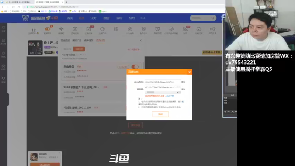This screenshot has width=295, height=166.
Task: Select the highlighted orange sub-tab in task panel
Action: (x=79, y=49)
